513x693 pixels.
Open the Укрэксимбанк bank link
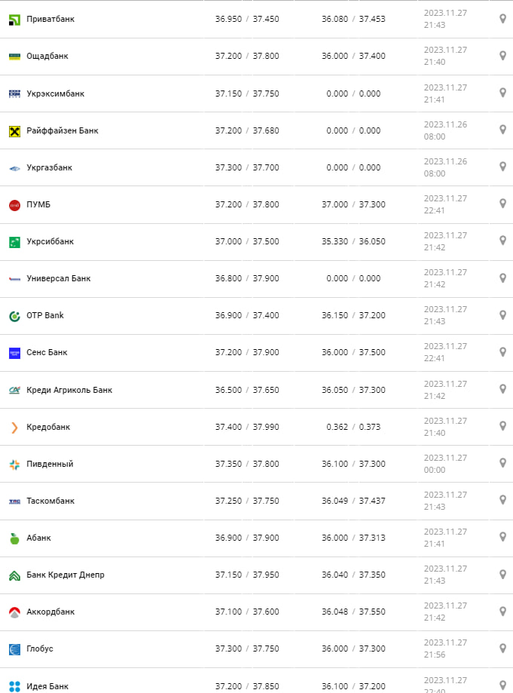click(55, 94)
